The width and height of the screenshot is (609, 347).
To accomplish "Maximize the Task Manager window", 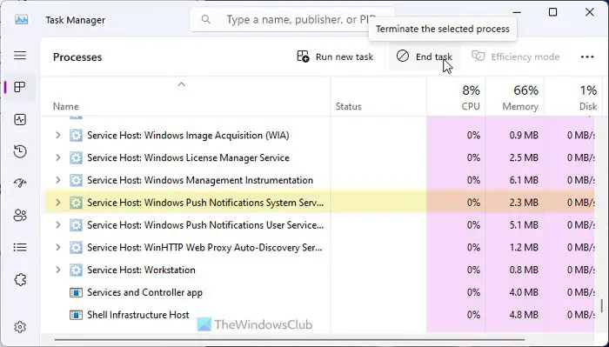I will pyautogui.click(x=552, y=12).
